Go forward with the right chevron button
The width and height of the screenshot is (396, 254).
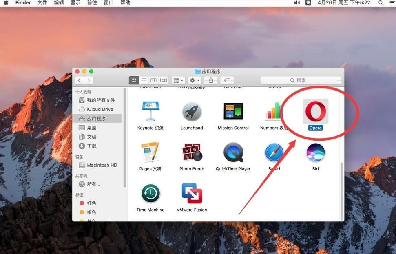[x=88, y=80]
